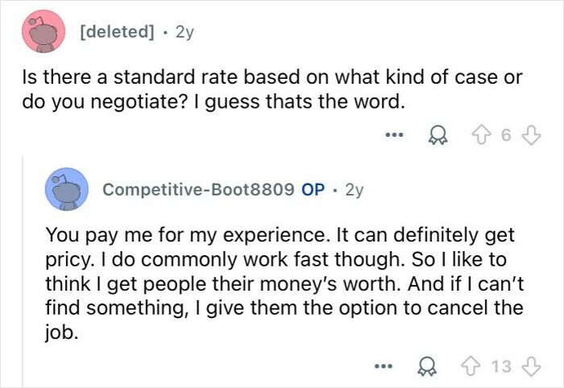Open the three-dot menu on the deleted user's comment
This screenshot has height=388, width=564.
394,135
